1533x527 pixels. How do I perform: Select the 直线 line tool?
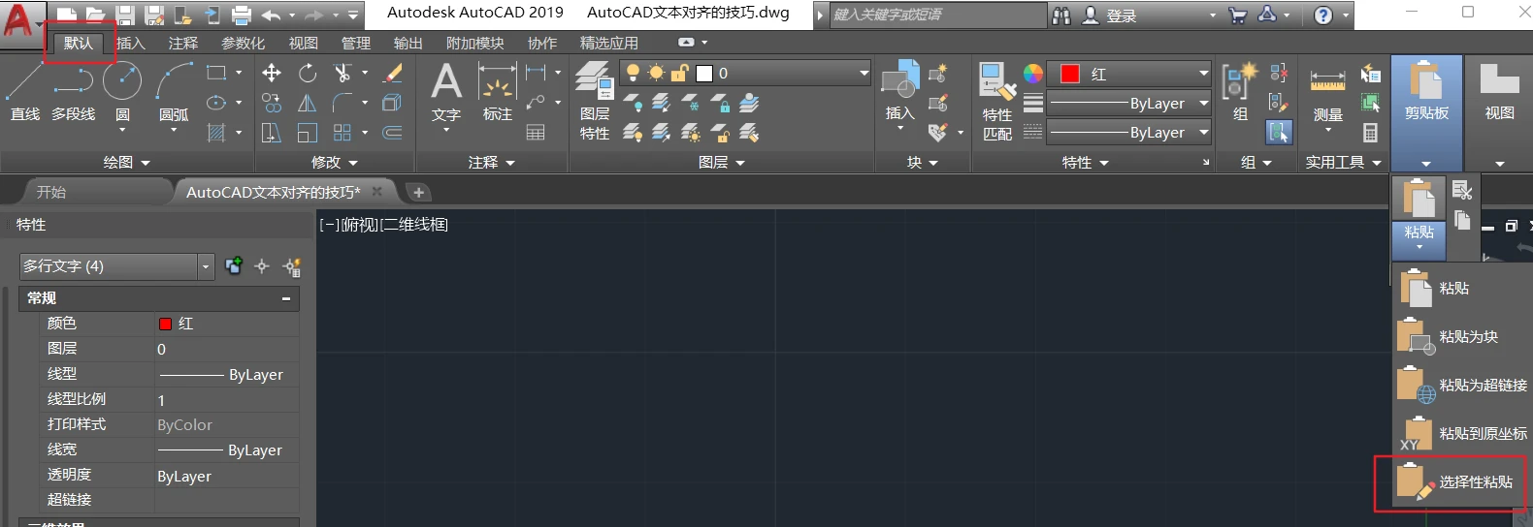24,92
